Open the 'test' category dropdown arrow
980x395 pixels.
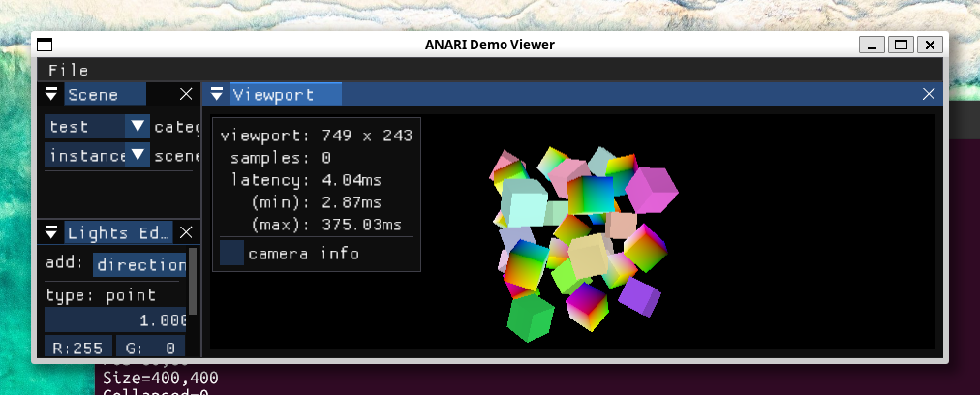click(x=138, y=127)
